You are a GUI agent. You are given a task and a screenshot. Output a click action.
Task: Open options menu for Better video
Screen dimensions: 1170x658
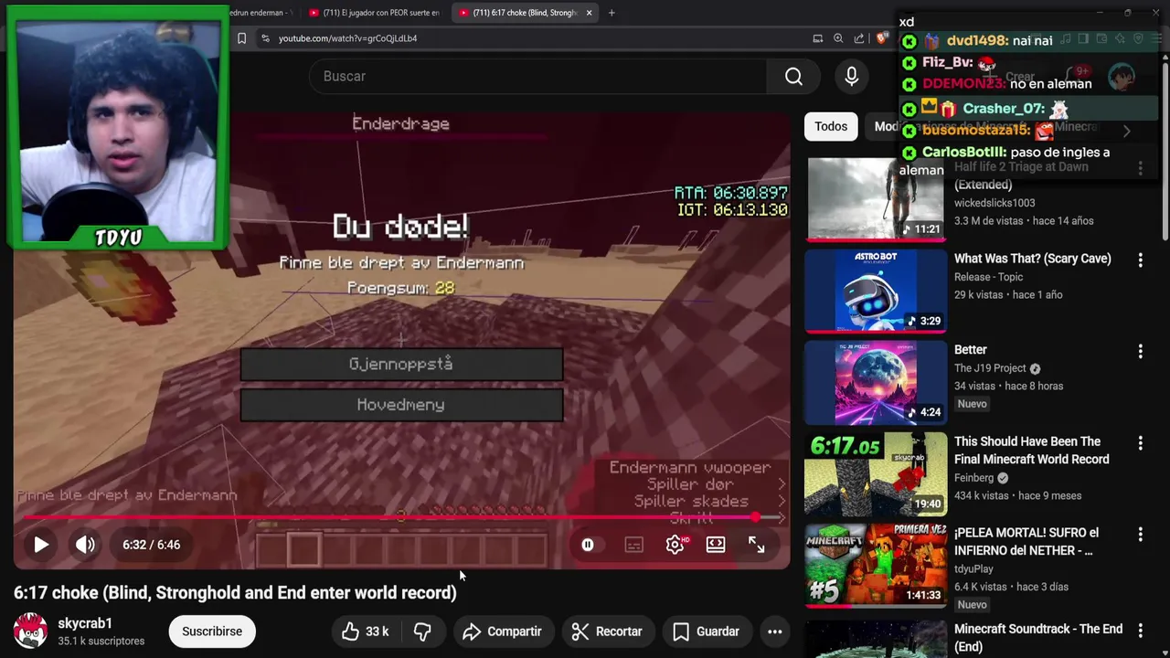point(1140,352)
